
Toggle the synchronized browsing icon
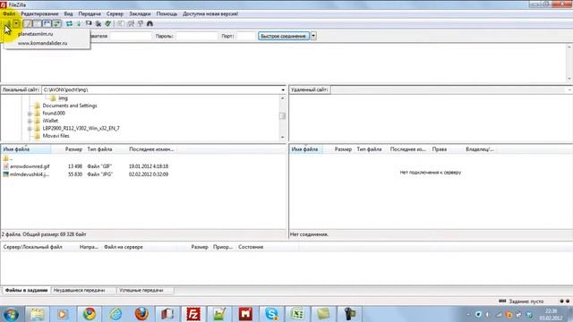(141, 24)
